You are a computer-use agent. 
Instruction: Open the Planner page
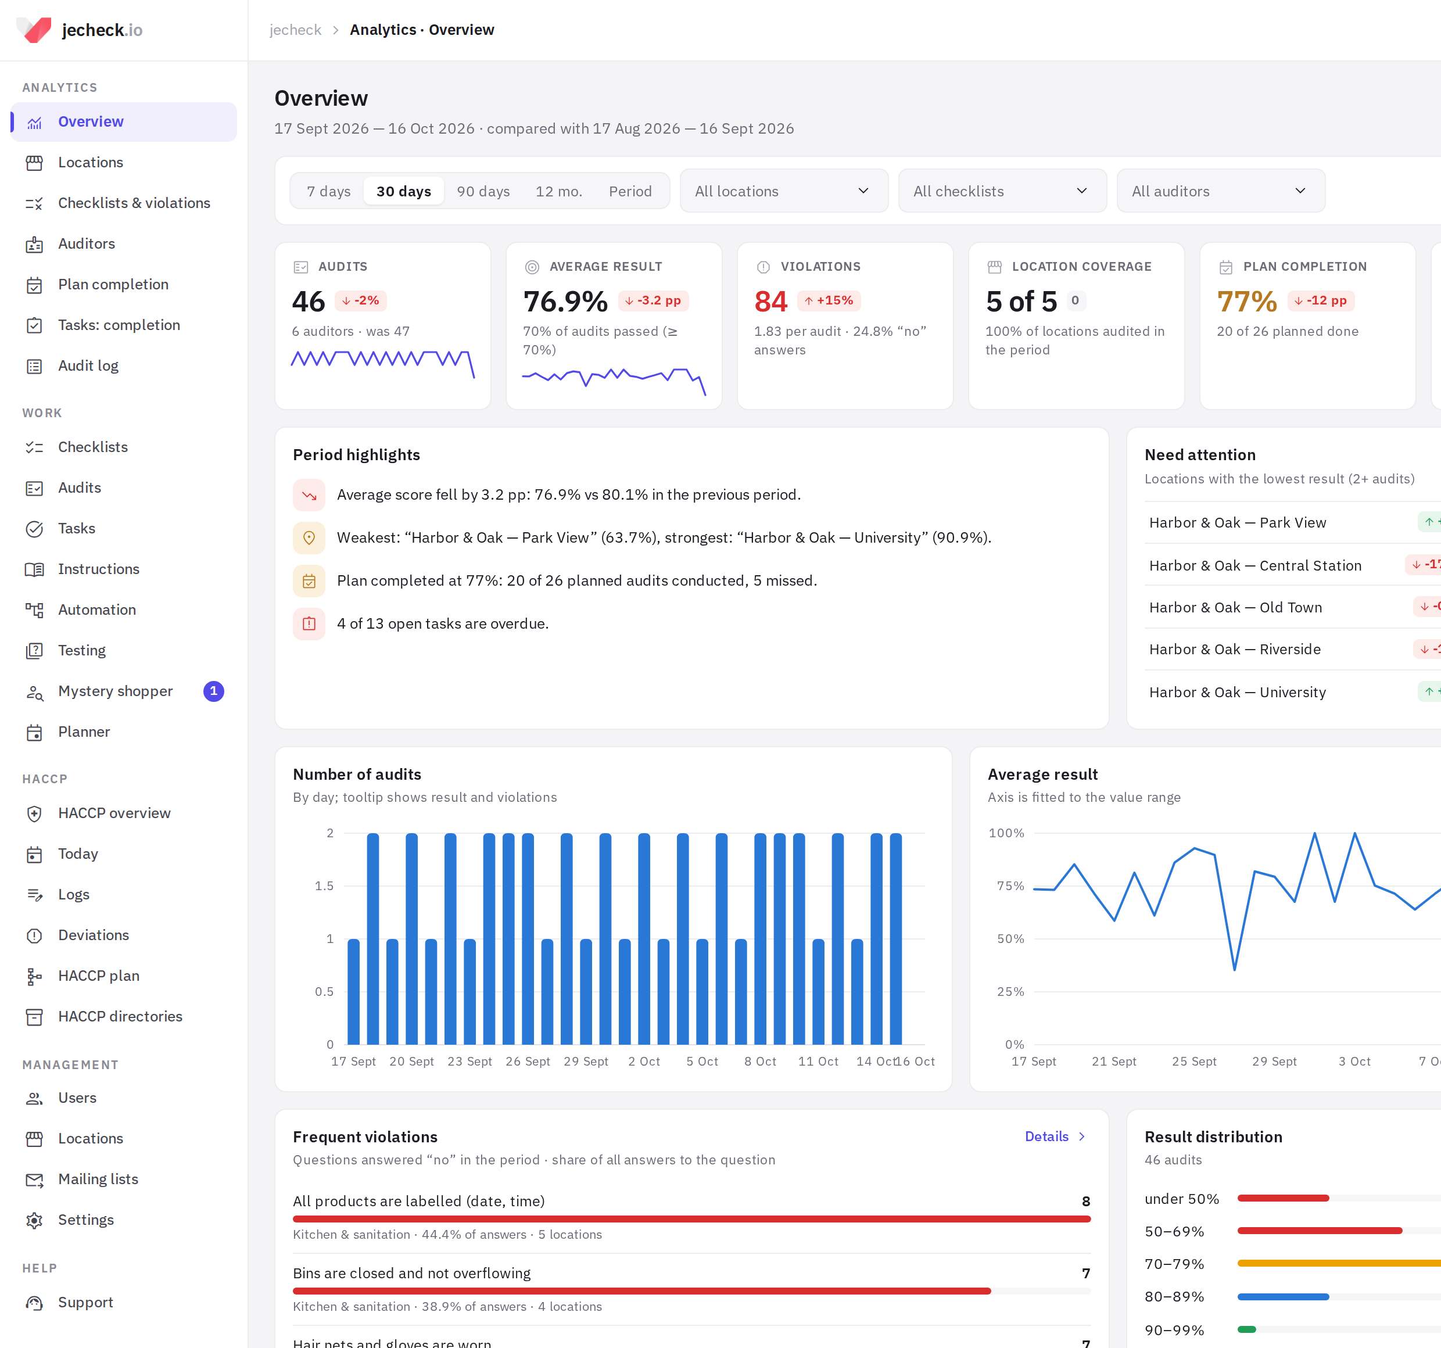coord(124,732)
